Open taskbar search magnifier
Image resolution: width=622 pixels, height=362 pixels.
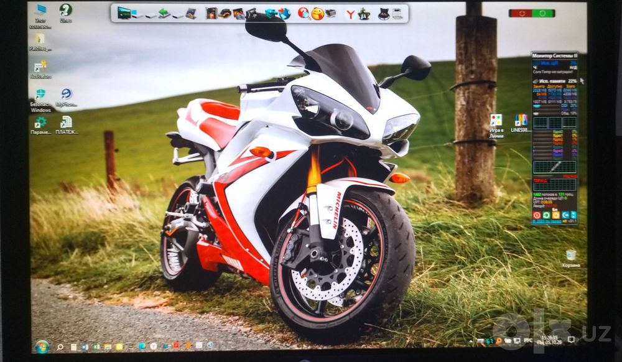point(60,347)
